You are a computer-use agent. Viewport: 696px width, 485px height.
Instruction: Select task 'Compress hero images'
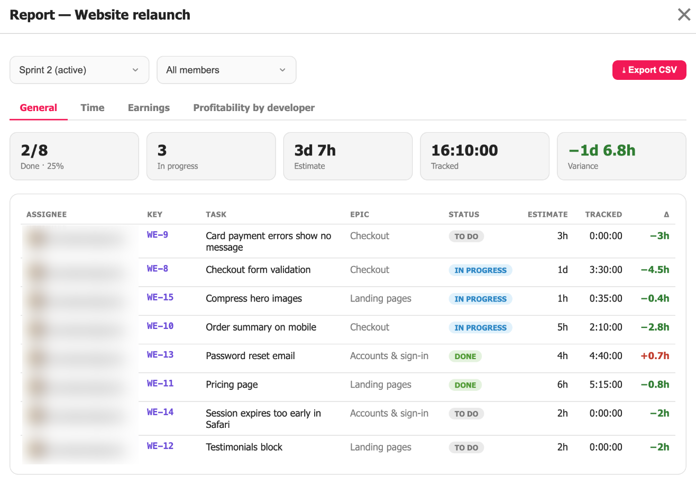[x=254, y=298]
